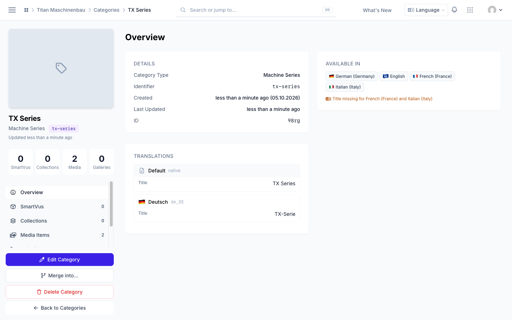Open the Media count card

pyautogui.click(x=75, y=162)
